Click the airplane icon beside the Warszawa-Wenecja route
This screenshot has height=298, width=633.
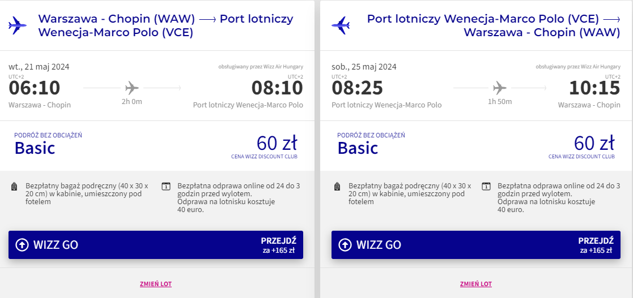click(x=18, y=25)
